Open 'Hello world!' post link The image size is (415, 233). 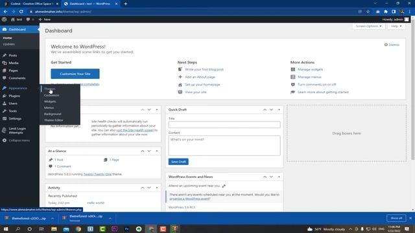tap(96, 203)
